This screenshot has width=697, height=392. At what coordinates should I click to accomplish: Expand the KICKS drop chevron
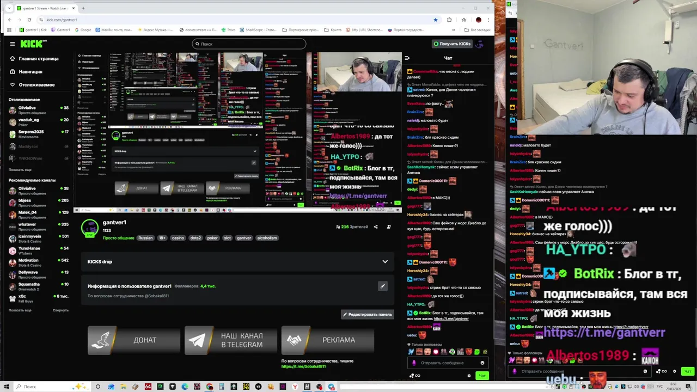click(x=385, y=261)
